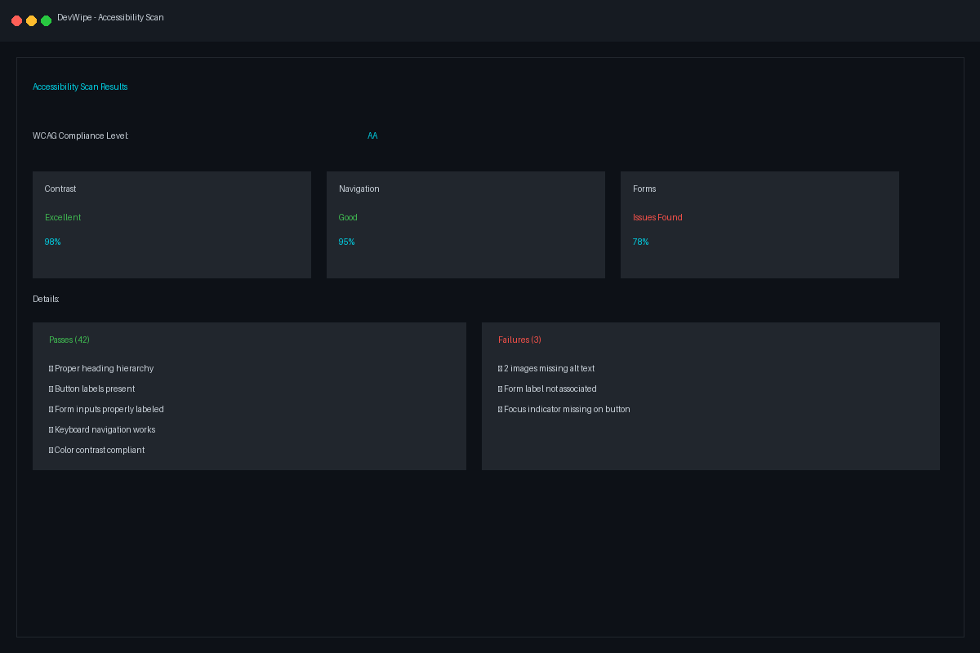The image size is (980, 653).
Task: Open the Accessibility Scan Results heading link
Action: click(x=80, y=87)
